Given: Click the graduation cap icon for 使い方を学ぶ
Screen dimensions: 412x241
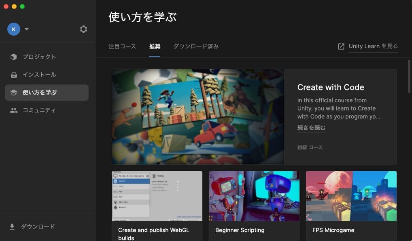Looking at the screenshot, I should coord(14,93).
